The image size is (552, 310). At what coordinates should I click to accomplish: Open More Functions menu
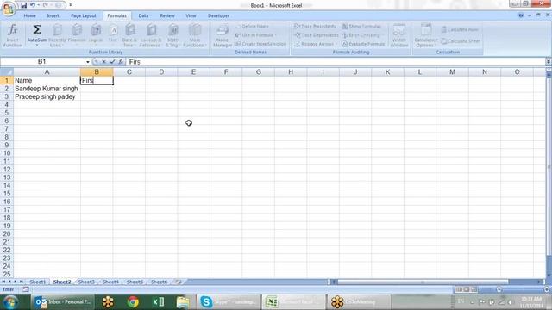(195, 35)
